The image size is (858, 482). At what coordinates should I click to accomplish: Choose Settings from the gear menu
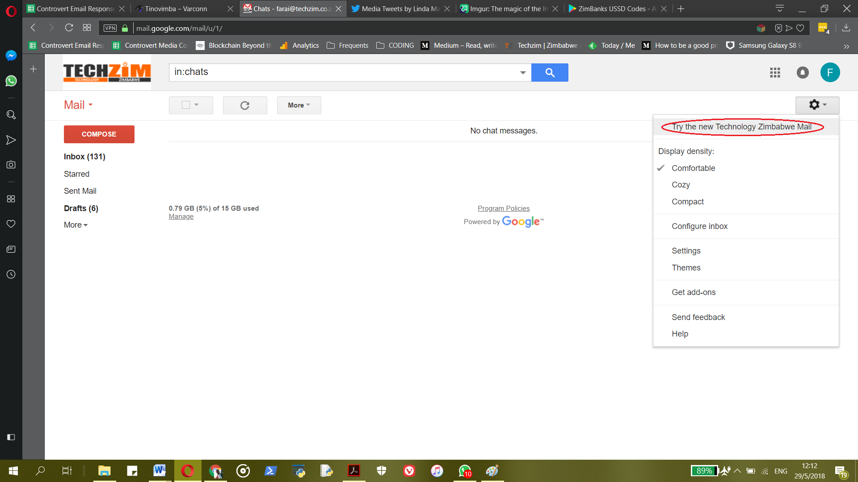686,250
